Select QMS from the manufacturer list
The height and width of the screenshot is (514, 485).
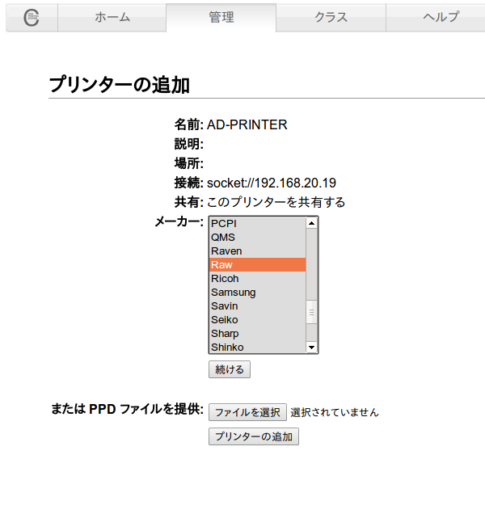[x=256, y=238]
